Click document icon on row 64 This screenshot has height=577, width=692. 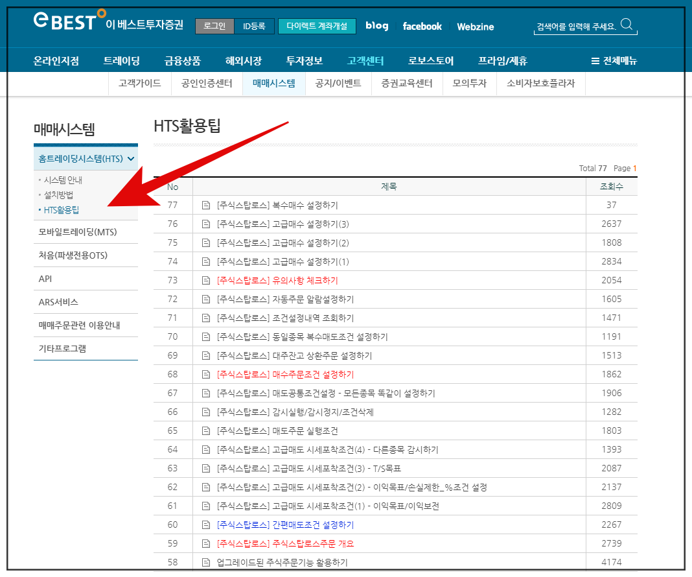click(x=205, y=450)
